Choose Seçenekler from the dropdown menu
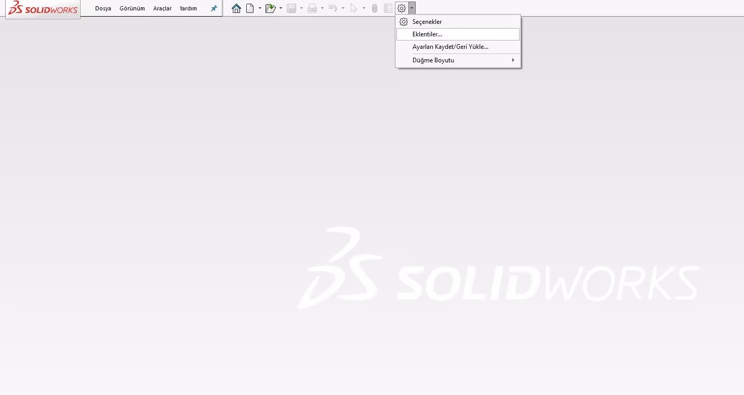Viewport: 744px width, 395px height. coord(458,22)
